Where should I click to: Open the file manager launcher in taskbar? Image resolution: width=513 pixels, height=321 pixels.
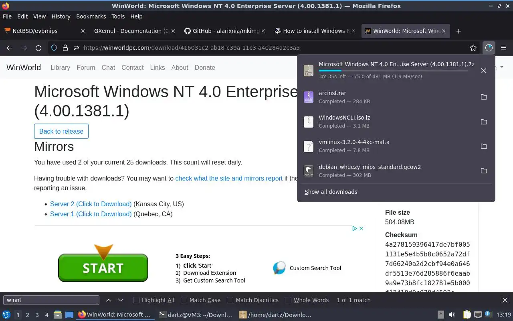pyautogui.click(x=57, y=315)
